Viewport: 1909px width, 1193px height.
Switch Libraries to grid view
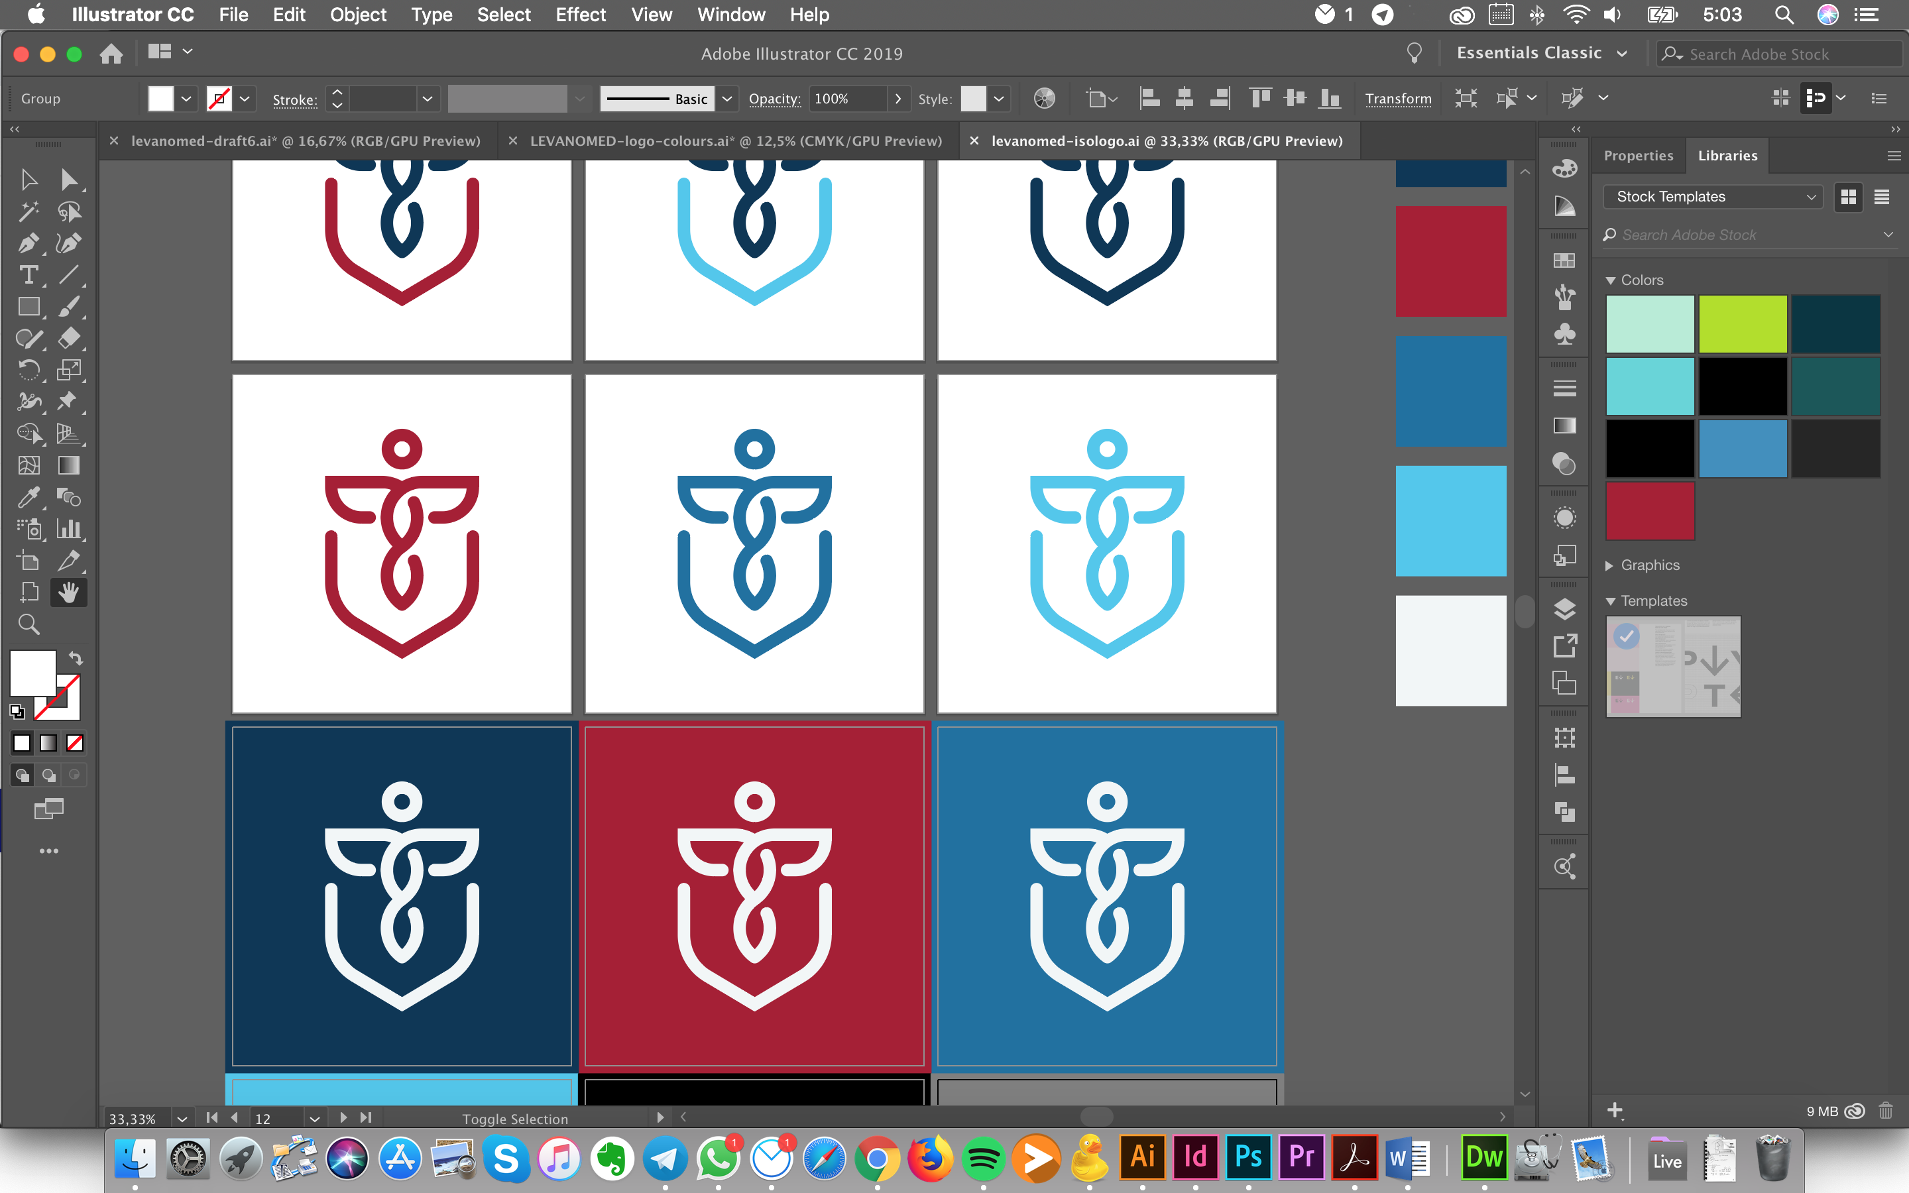(1848, 196)
